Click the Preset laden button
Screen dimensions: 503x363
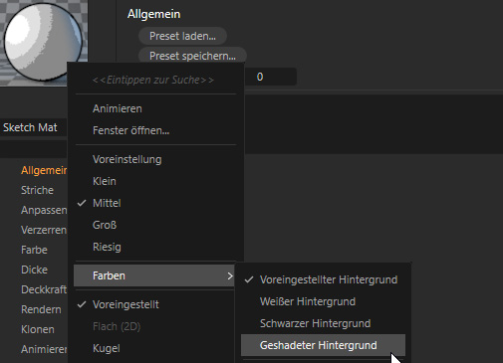(x=182, y=36)
